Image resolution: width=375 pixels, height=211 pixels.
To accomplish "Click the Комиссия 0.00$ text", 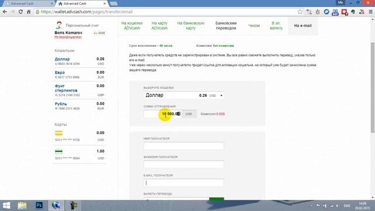I will point(213,114).
